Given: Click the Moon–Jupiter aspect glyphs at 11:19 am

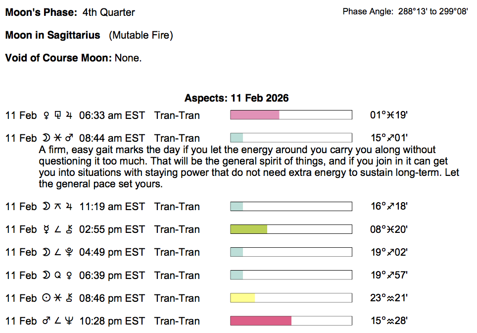Looking at the screenshot, I should [58, 207].
